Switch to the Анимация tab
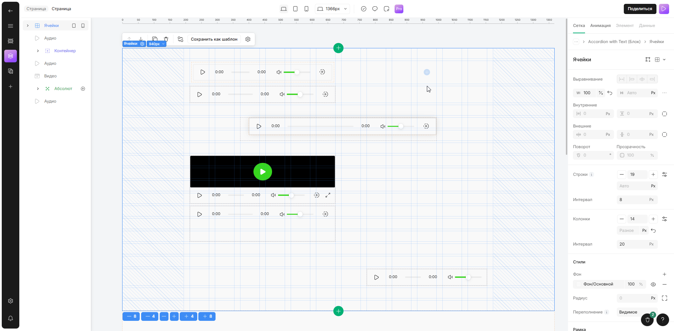 click(x=600, y=26)
